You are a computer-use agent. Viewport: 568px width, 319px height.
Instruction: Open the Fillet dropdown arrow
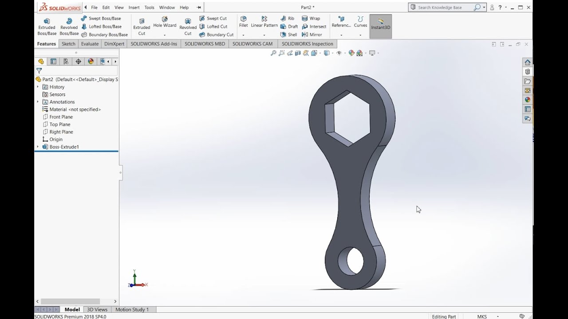(243, 35)
